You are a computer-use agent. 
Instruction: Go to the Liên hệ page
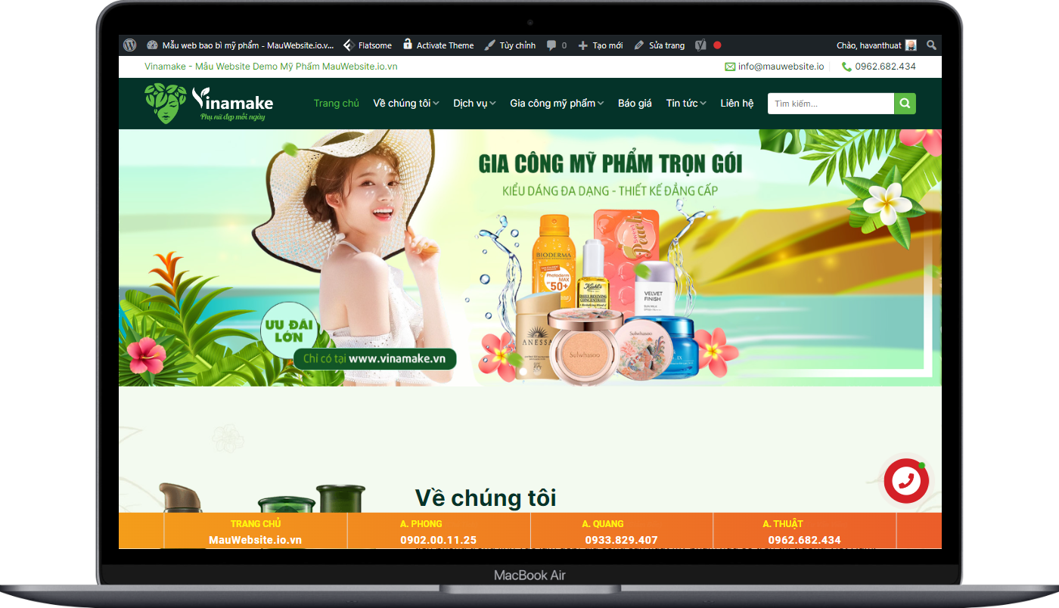[x=737, y=104]
